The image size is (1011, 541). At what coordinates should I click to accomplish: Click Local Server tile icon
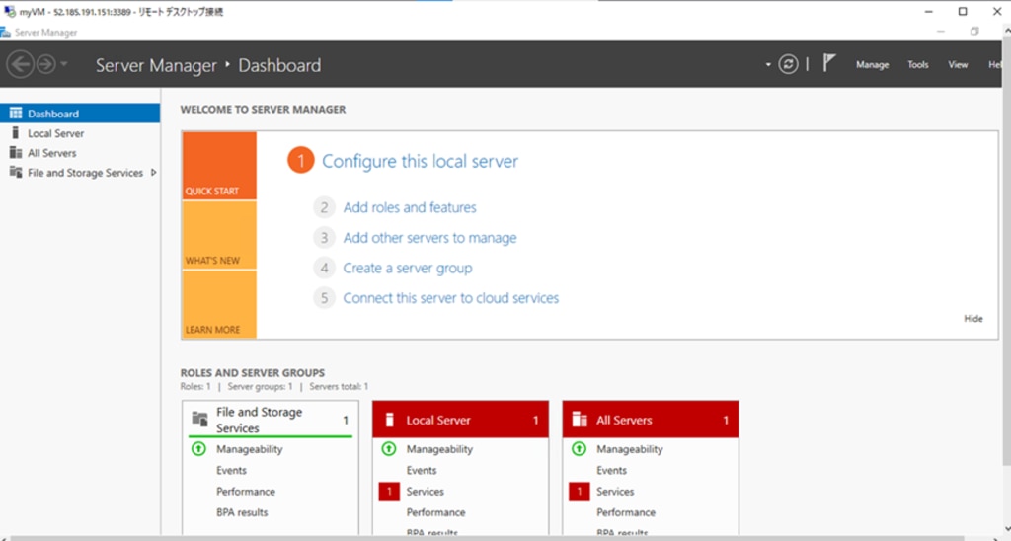click(x=389, y=420)
